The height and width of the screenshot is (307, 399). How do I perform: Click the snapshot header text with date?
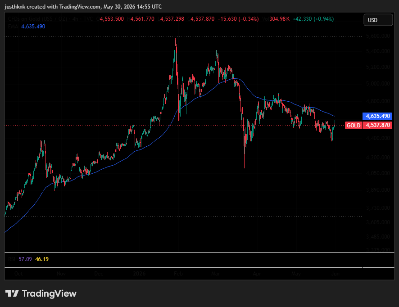(x=83, y=7)
